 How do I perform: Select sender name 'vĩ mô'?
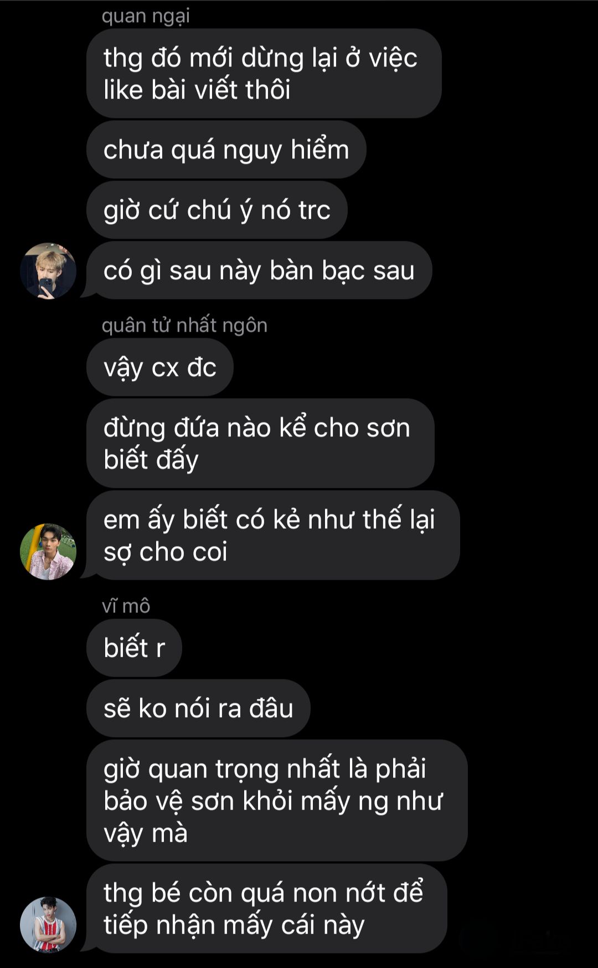click(126, 606)
